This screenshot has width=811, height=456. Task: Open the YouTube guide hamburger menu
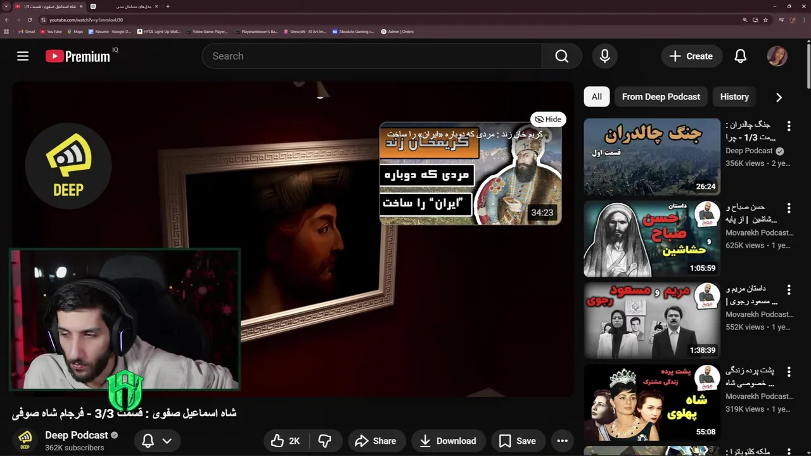(23, 56)
